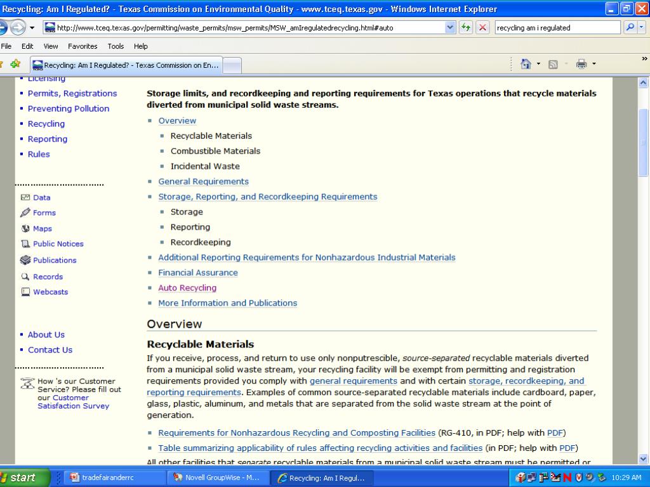Click the vertical scrollbar thumb
The image size is (650, 487).
[x=644, y=143]
